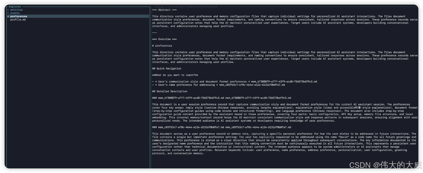
Task: Expand the events folder arrow
Action: point(8,13)
